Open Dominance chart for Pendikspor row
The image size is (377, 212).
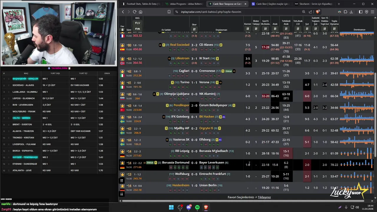coord(357,107)
